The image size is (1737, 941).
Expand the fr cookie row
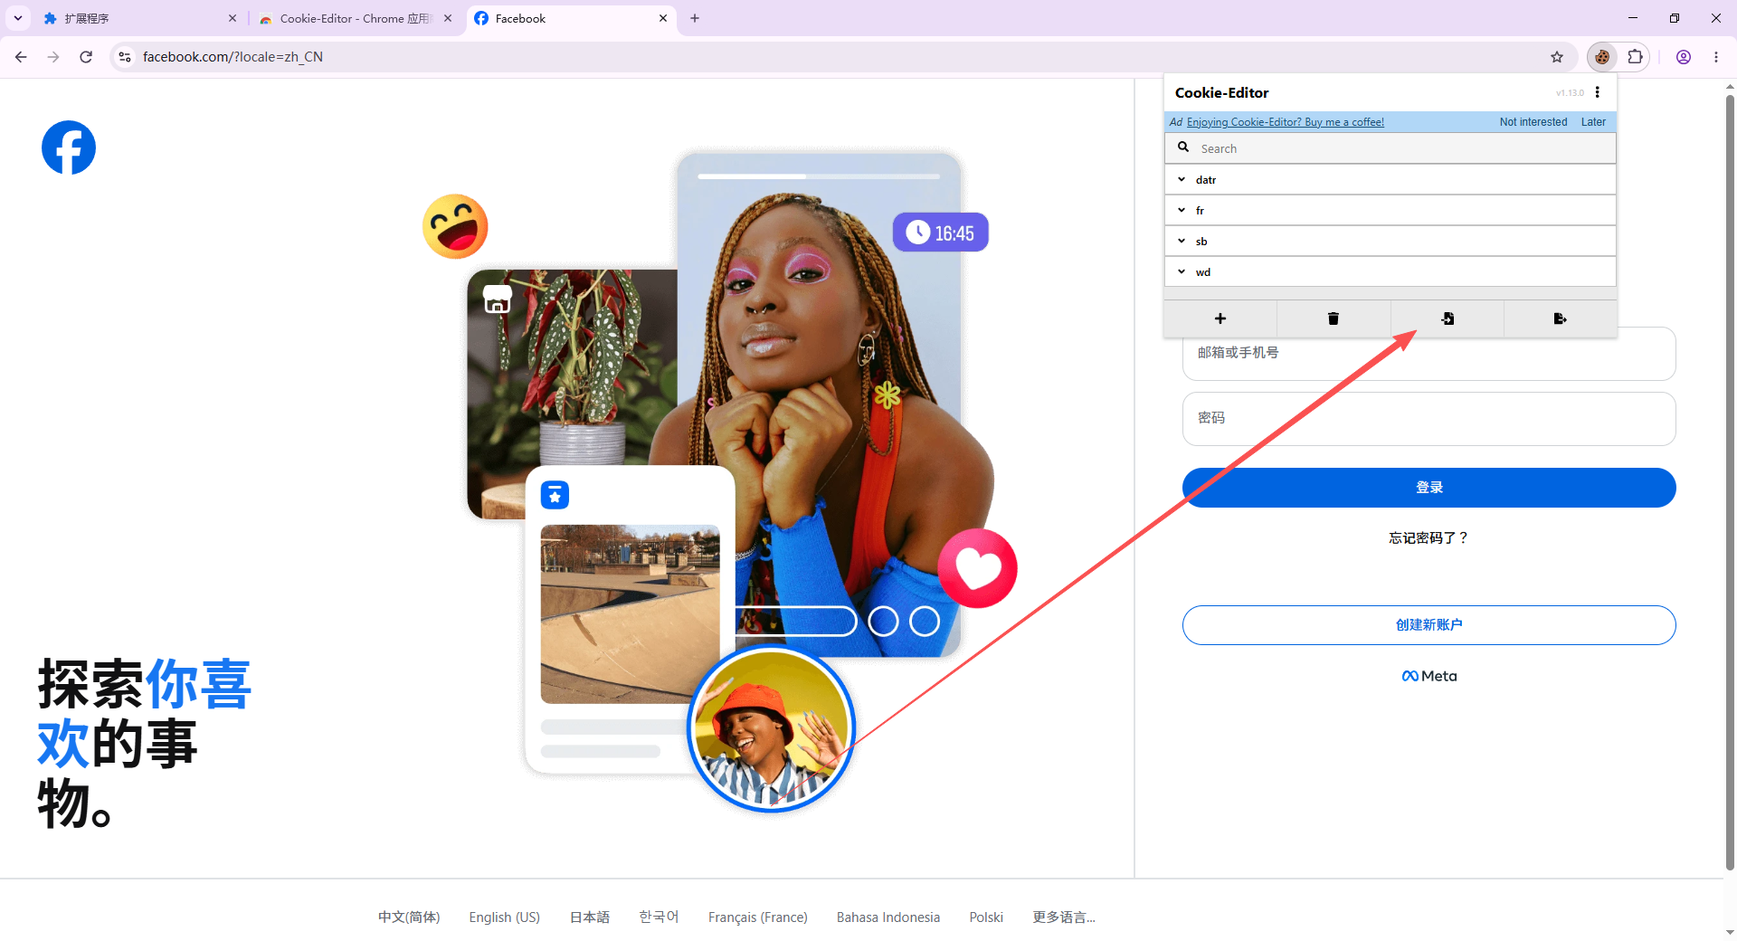1390,210
